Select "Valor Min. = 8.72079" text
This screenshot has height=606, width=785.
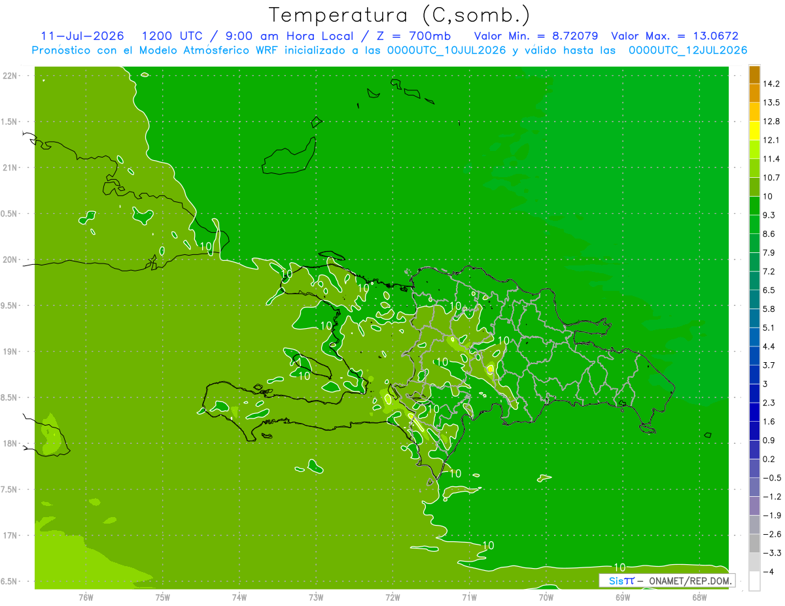tap(536, 36)
